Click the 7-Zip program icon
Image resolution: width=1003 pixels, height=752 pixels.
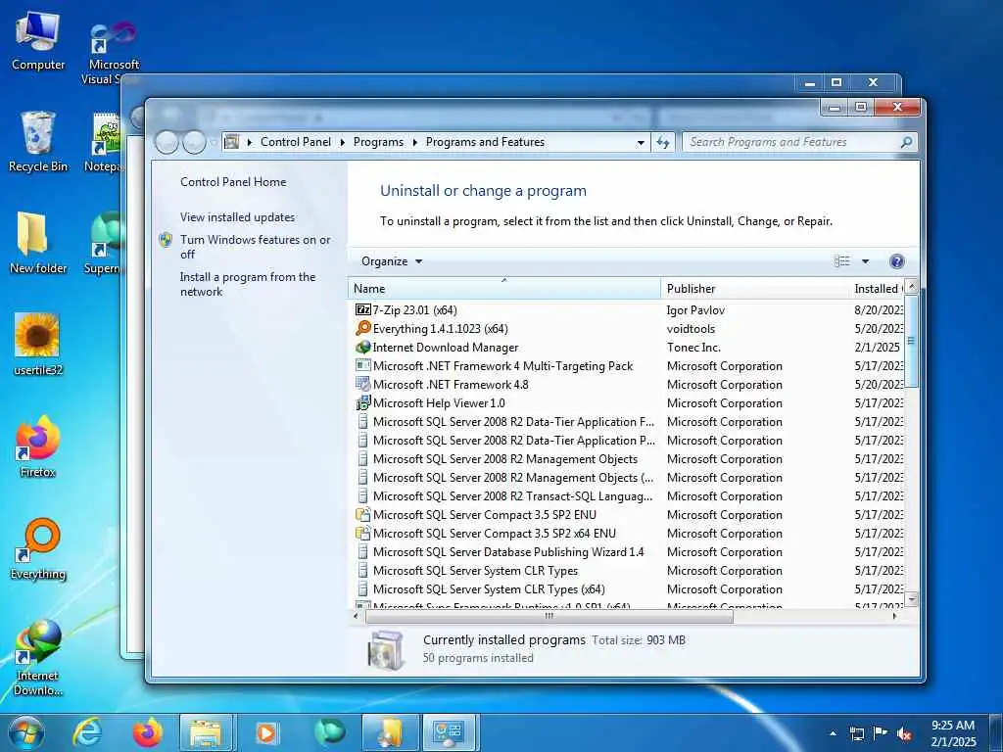point(362,309)
